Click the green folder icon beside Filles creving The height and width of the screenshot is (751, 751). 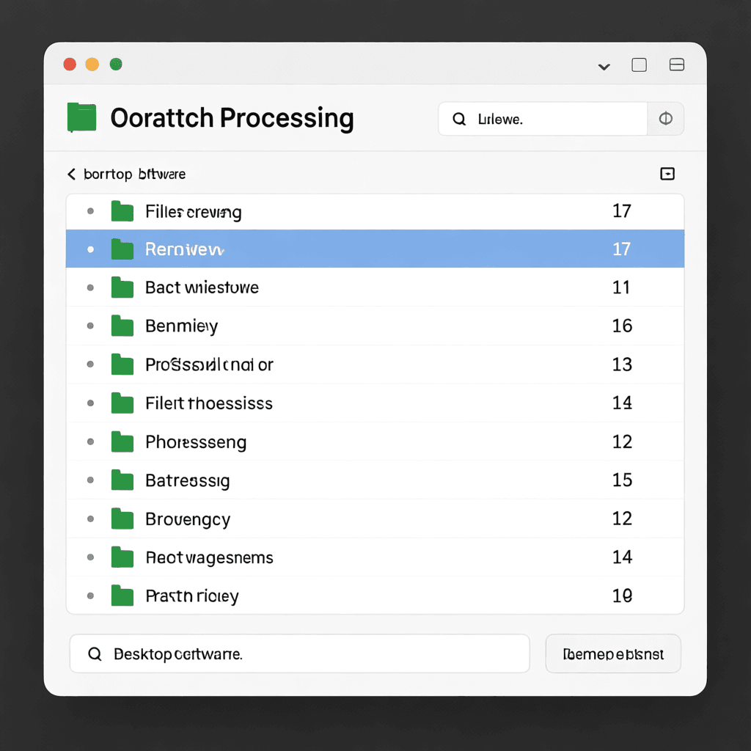122,212
